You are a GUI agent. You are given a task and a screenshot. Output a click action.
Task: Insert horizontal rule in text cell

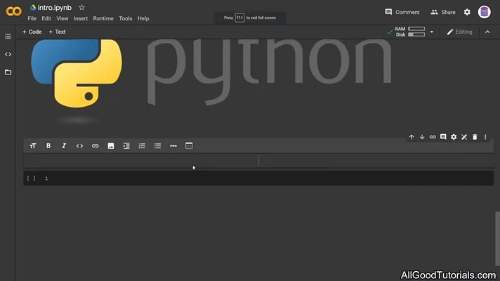pos(173,145)
